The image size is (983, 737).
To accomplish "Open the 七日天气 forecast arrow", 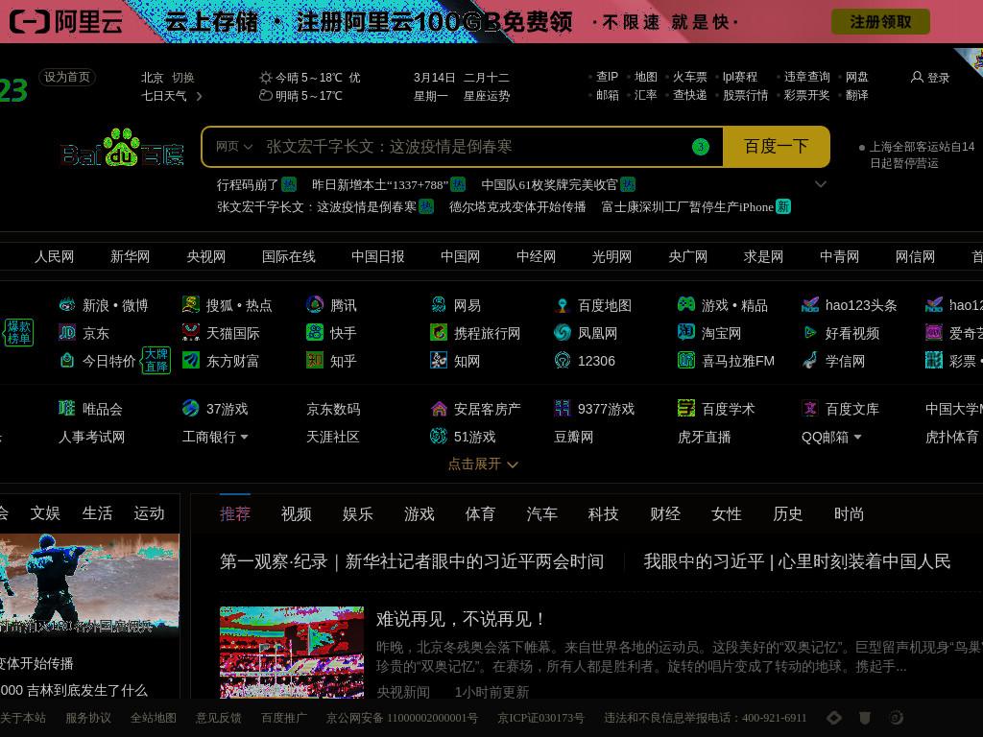I will tap(200, 96).
